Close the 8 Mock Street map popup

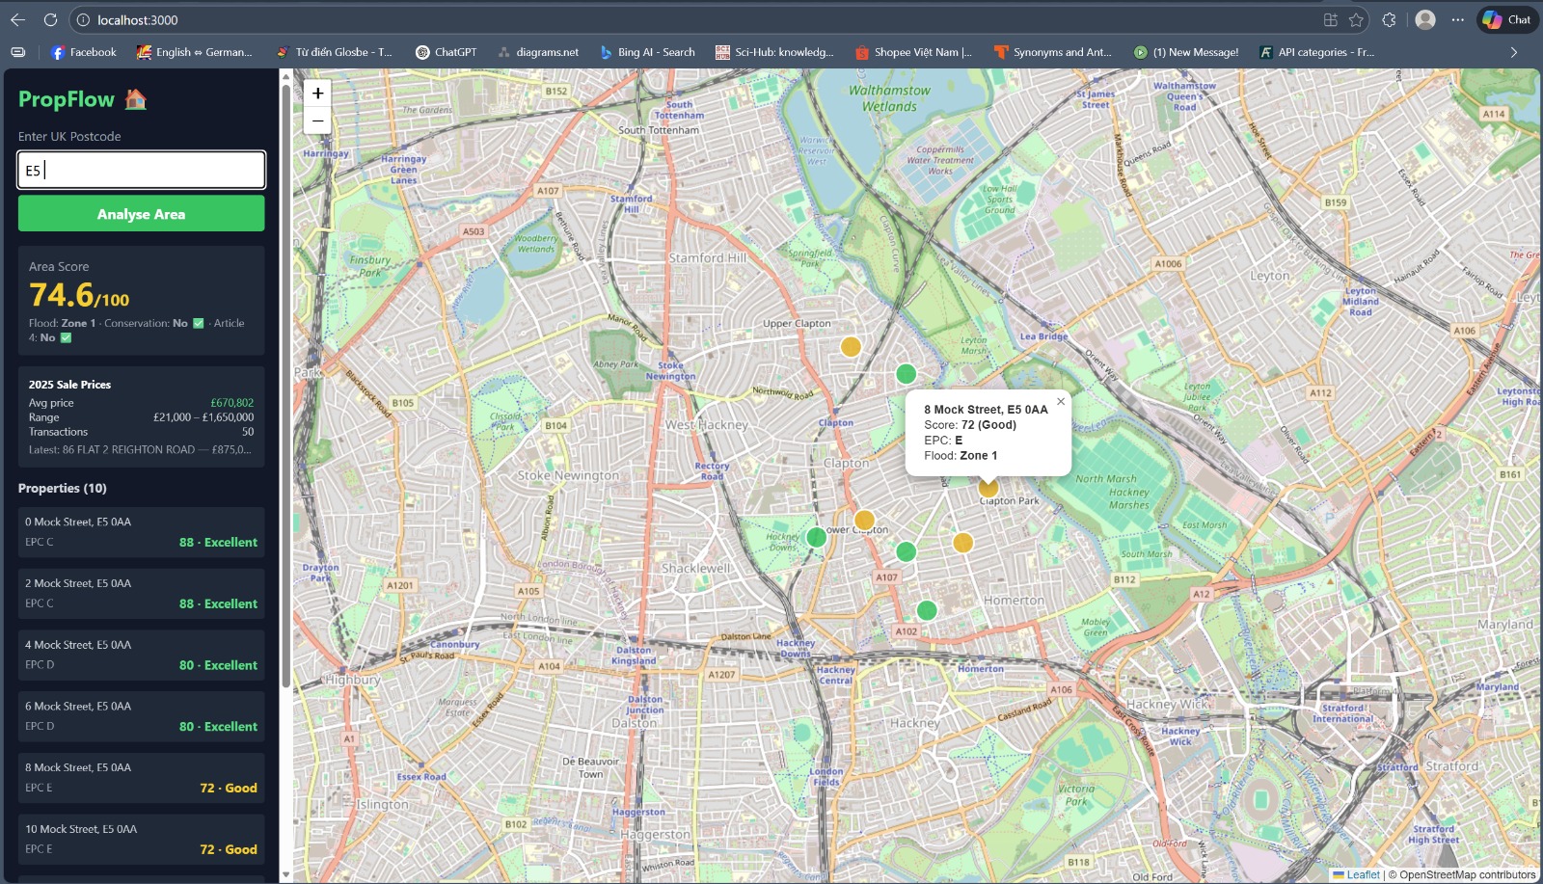click(x=1061, y=402)
